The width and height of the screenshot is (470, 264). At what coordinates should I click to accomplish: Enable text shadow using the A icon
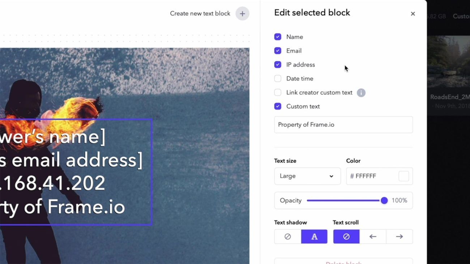click(x=314, y=236)
